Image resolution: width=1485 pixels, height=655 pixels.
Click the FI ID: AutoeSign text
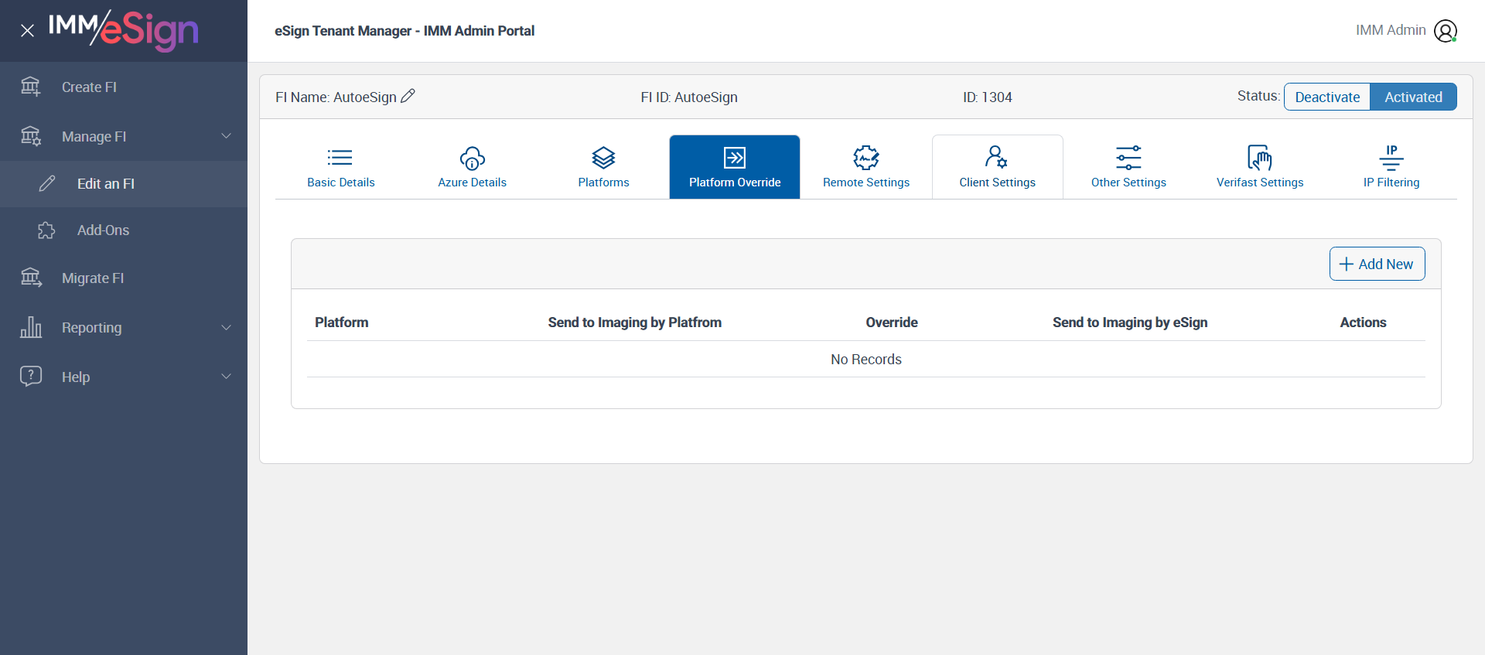click(689, 97)
